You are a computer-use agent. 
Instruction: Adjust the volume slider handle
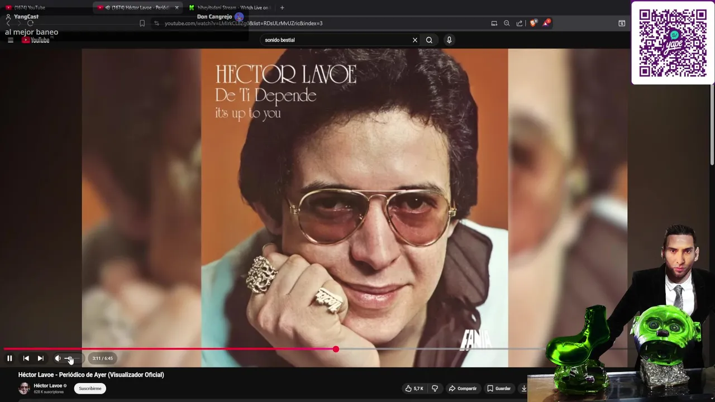(70, 358)
